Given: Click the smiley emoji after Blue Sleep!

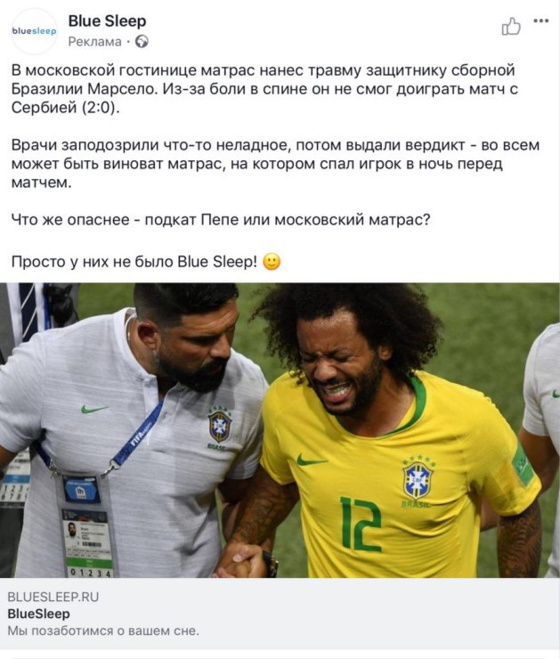Looking at the screenshot, I should [272, 262].
